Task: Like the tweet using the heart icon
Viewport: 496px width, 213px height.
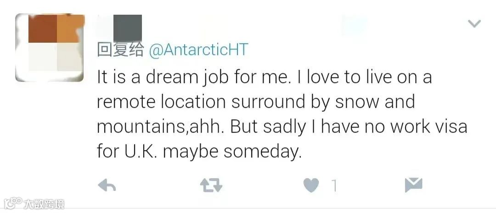Action: pyautogui.click(x=311, y=185)
